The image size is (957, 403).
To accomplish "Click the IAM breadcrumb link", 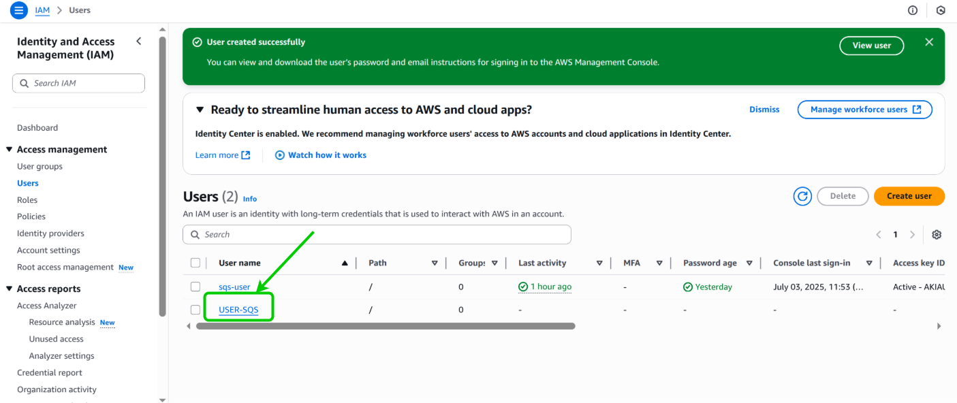I will [x=42, y=10].
